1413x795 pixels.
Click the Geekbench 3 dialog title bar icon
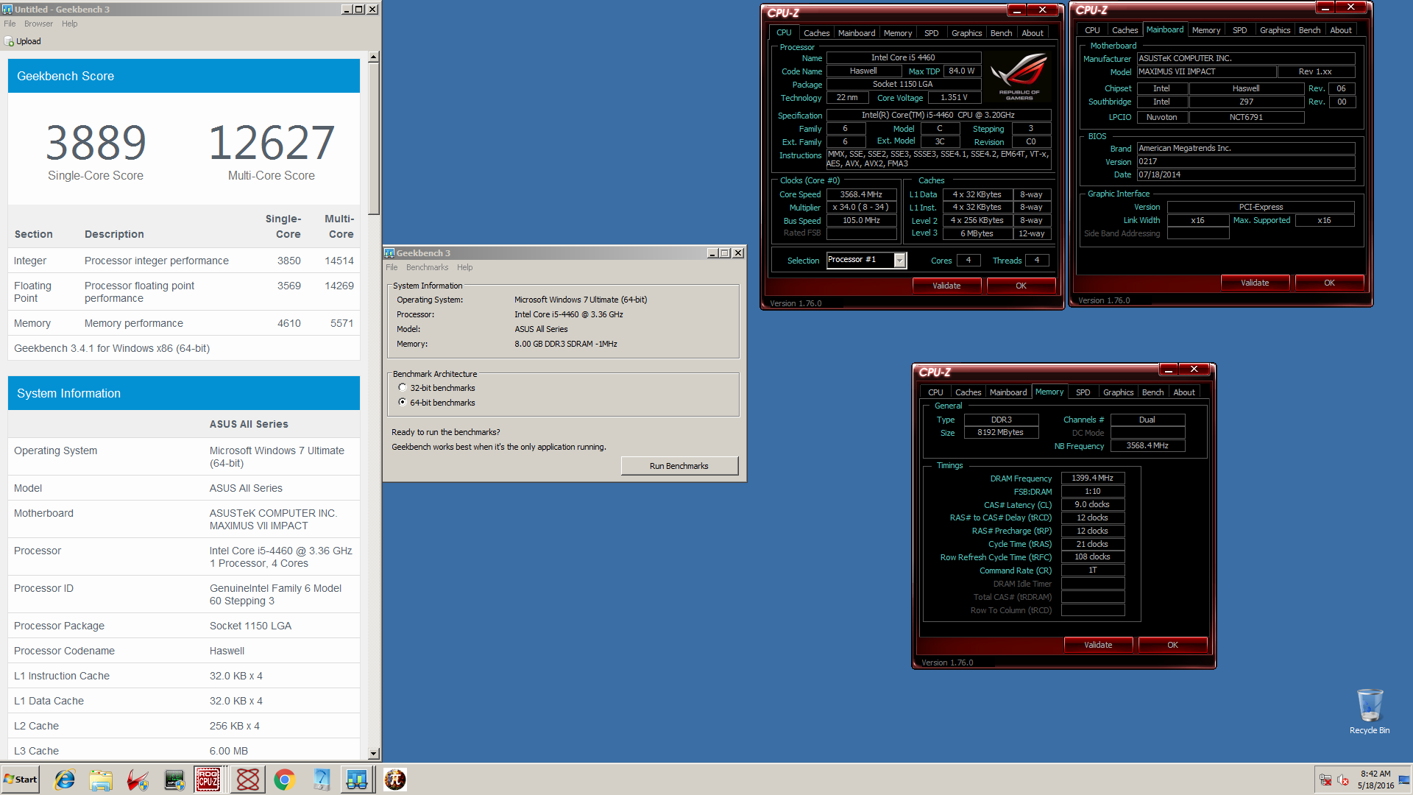tap(390, 252)
